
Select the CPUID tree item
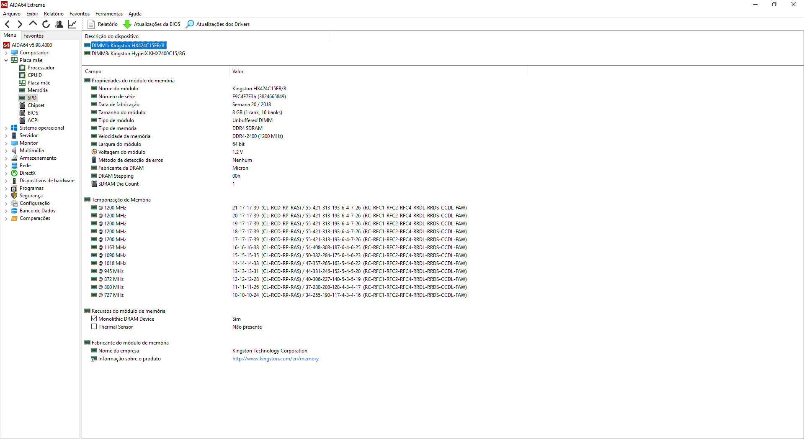pyautogui.click(x=35, y=75)
